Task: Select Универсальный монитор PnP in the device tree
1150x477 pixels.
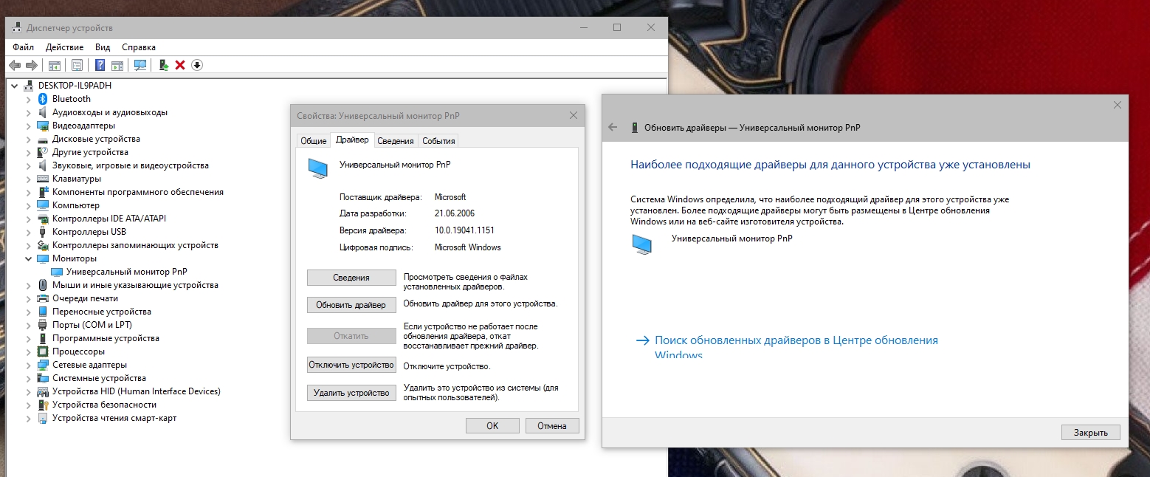Action: tap(126, 272)
